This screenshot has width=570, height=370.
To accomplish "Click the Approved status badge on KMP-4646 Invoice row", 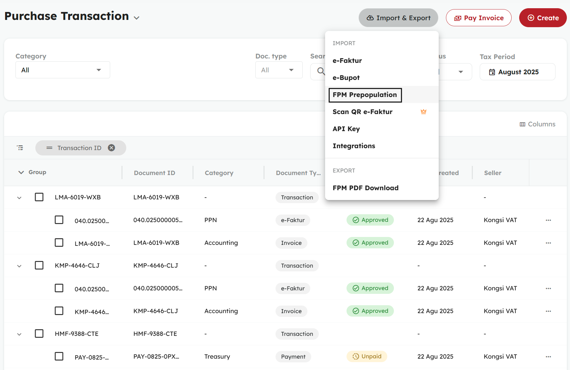I will point(370,311).
